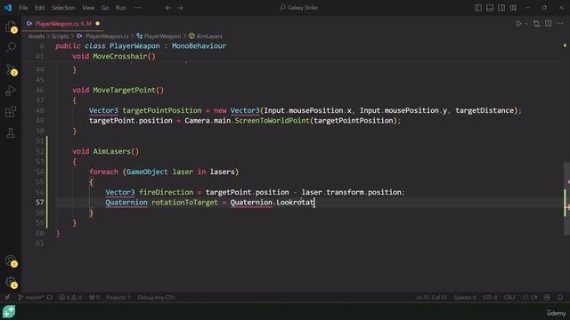Open the File menu
The width and height of the screenshot is (570, 320).
click(23, 8)
